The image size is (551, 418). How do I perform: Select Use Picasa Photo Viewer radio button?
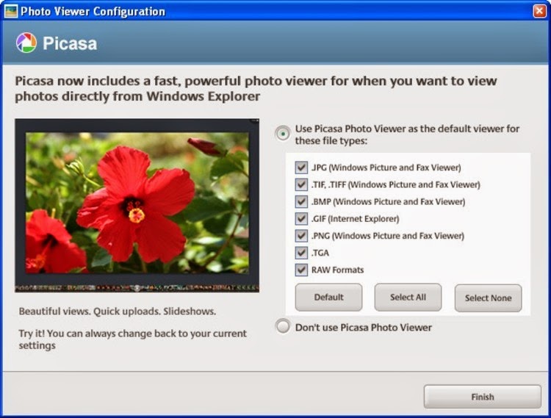coord(283,134)
